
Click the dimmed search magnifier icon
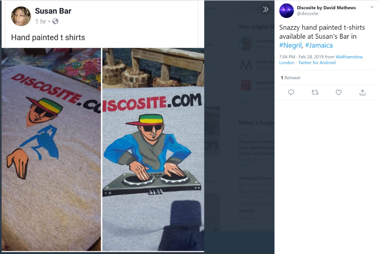(x=242, y=9)
